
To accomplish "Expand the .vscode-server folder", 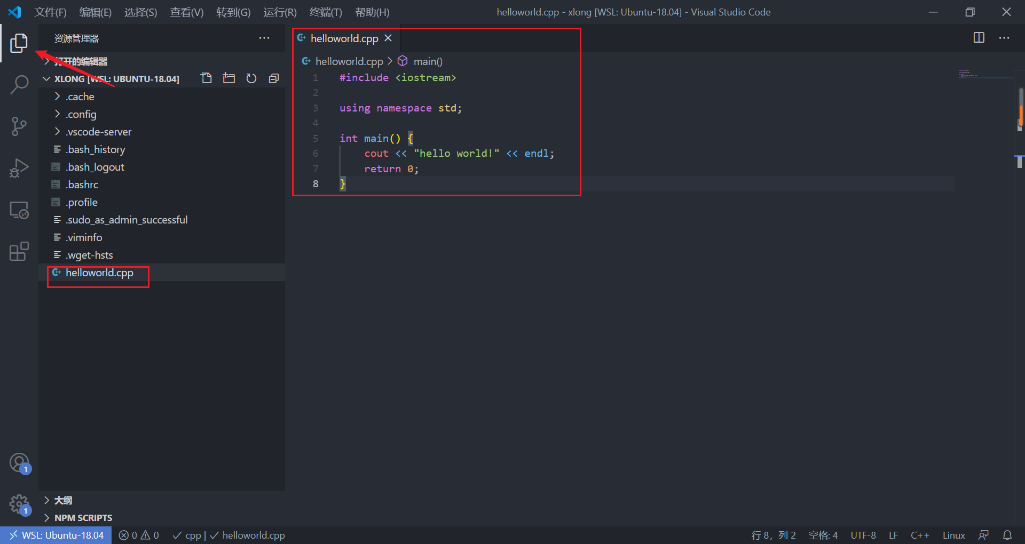I will 98,132.
